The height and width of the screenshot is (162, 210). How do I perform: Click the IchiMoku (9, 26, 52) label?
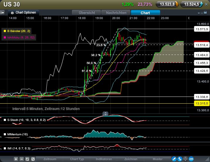(x=21, y=38)
